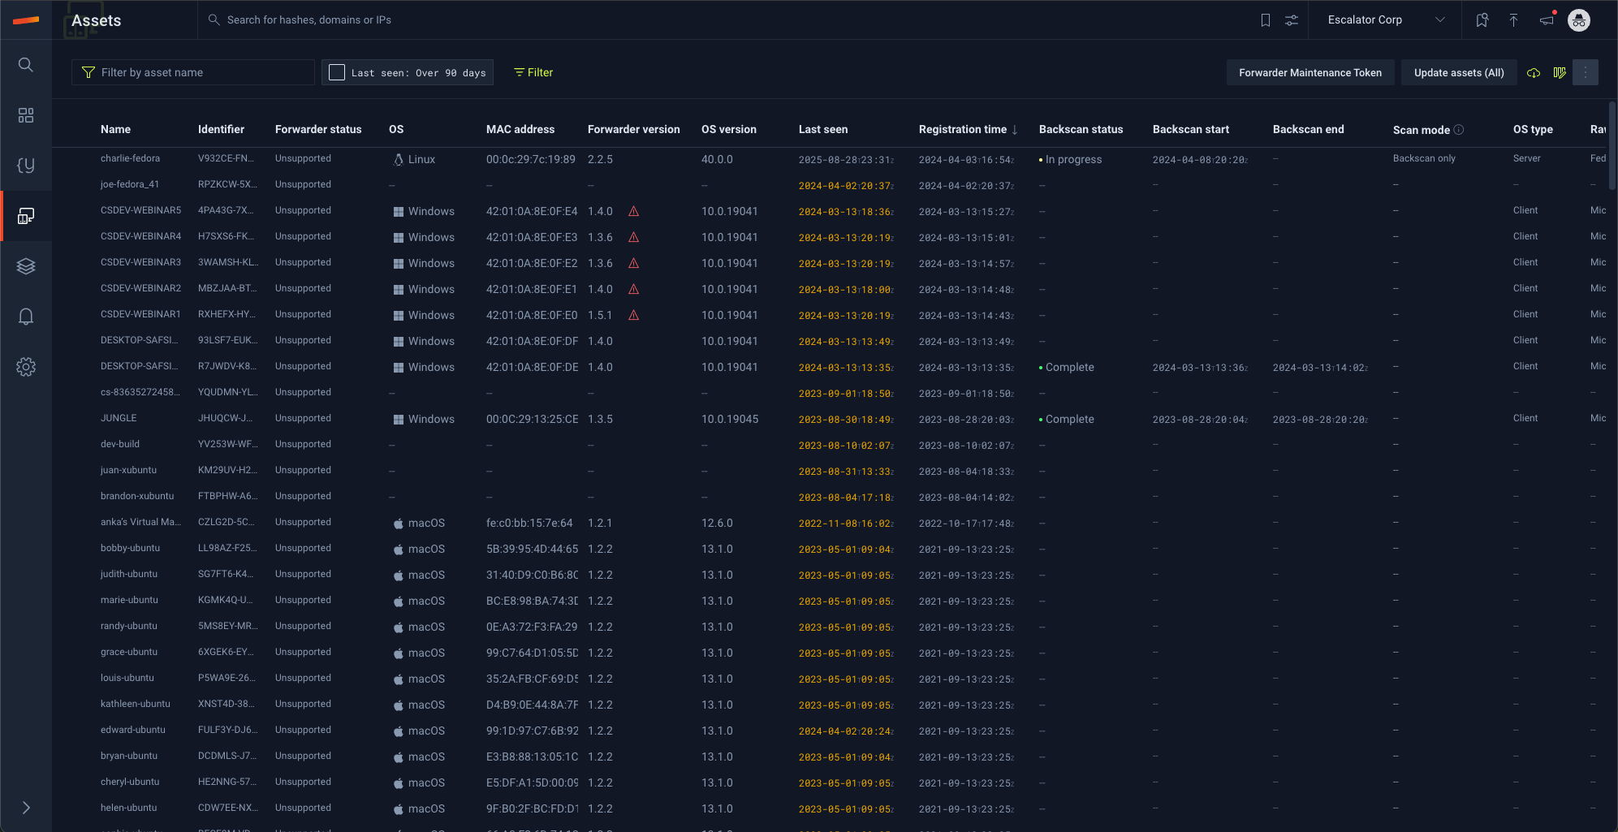Open the curly-brace query icon in sidebar

pos(26,166)
